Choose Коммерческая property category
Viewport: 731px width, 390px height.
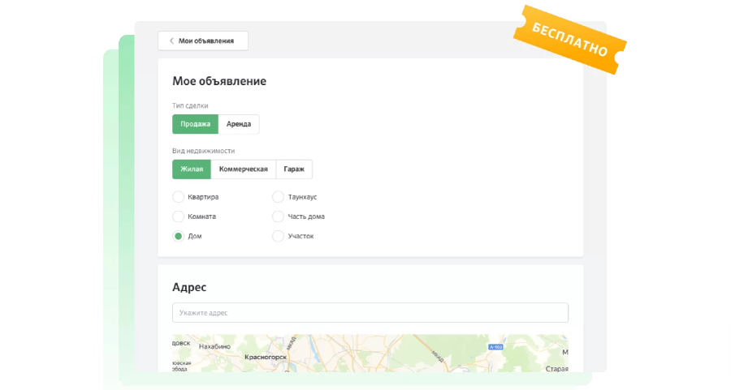point(243,169)
